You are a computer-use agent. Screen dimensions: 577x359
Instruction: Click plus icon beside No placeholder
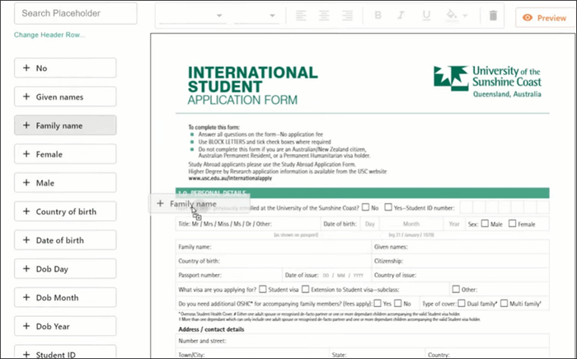[26, 68]
